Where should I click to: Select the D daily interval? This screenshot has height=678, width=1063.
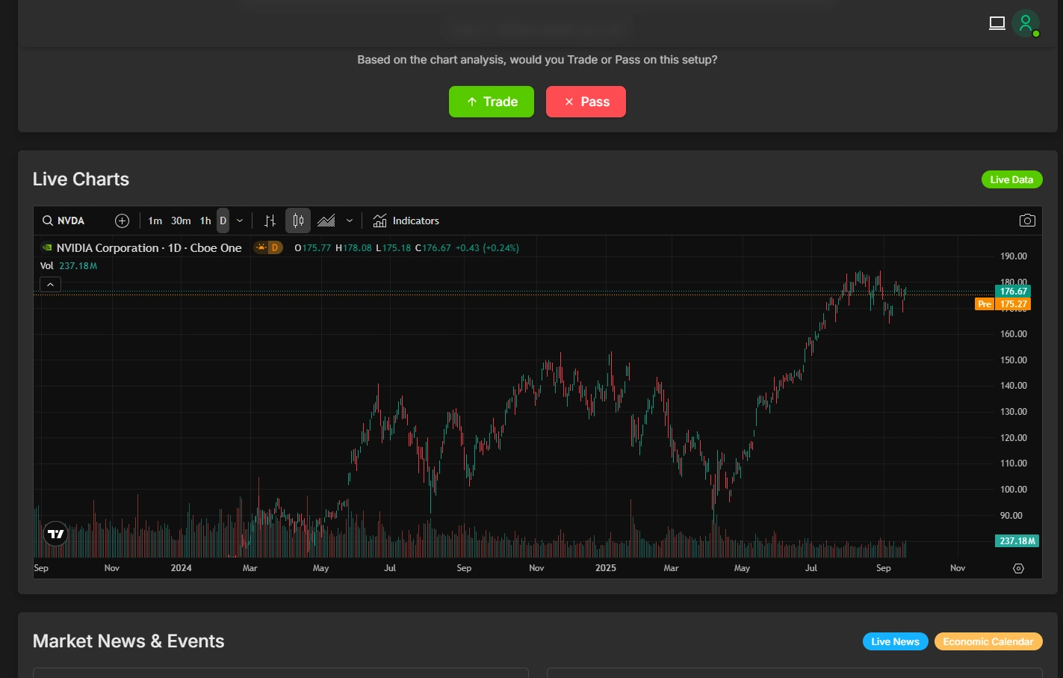pyautogui.click(x=223, y=221)
